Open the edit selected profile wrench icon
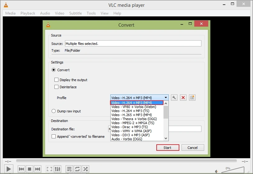The height and width of the screenshot is (174, 253). pos(174,98)
